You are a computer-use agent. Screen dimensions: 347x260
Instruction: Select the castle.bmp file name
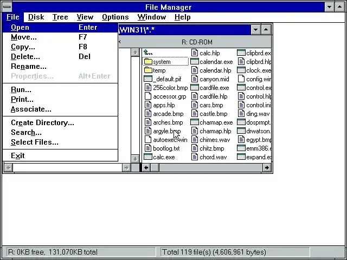click(x=214, y=114)
